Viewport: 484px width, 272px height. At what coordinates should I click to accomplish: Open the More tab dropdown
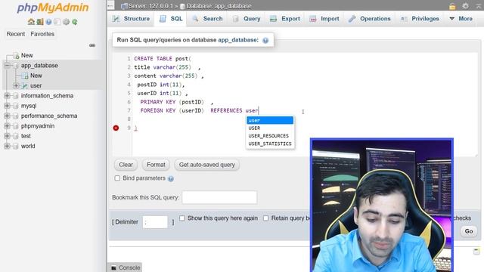coord(461,19)
